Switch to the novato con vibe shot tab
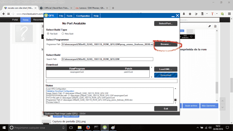 20,8
